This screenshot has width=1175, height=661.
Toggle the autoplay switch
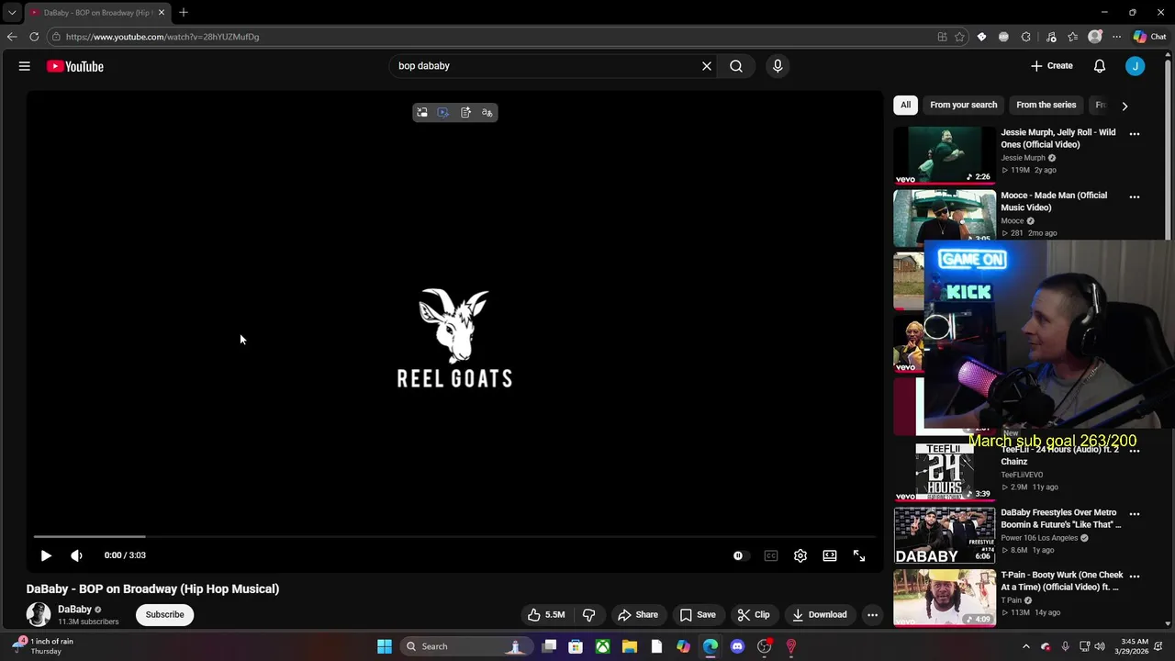pyautogui.click(x=739, y=555)
